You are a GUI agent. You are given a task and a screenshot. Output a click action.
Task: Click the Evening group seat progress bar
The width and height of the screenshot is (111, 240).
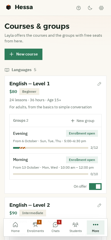tap(51, 148)
